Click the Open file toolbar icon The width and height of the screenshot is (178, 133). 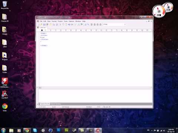[x=41, y=24]
